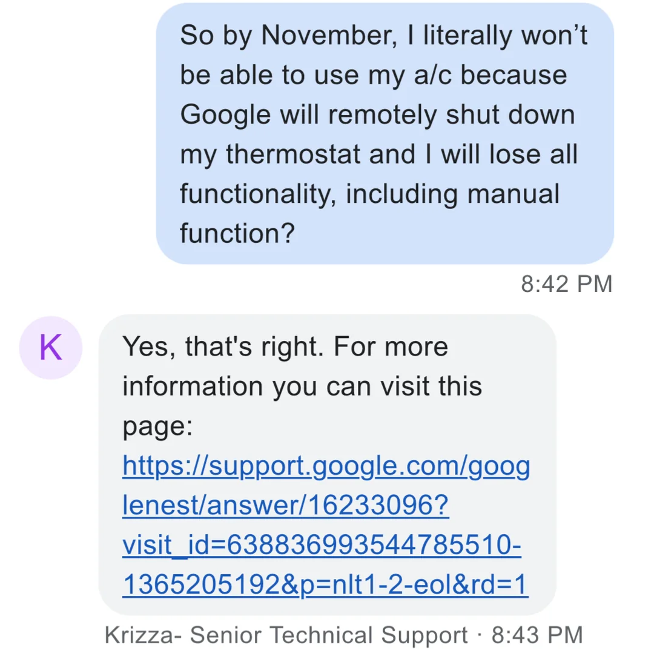
Task: Click the words "For more" in the reply
Action: (391, 347)
